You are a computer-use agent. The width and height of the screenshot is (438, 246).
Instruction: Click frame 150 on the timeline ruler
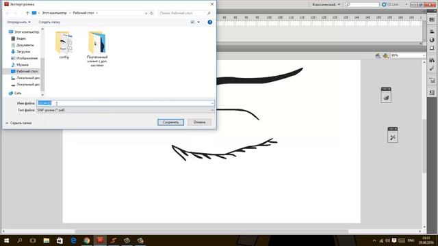coord(378,18)
